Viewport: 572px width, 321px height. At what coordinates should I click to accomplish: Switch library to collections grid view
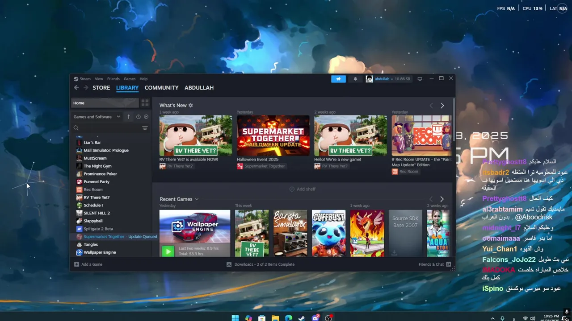pos(145,103)
